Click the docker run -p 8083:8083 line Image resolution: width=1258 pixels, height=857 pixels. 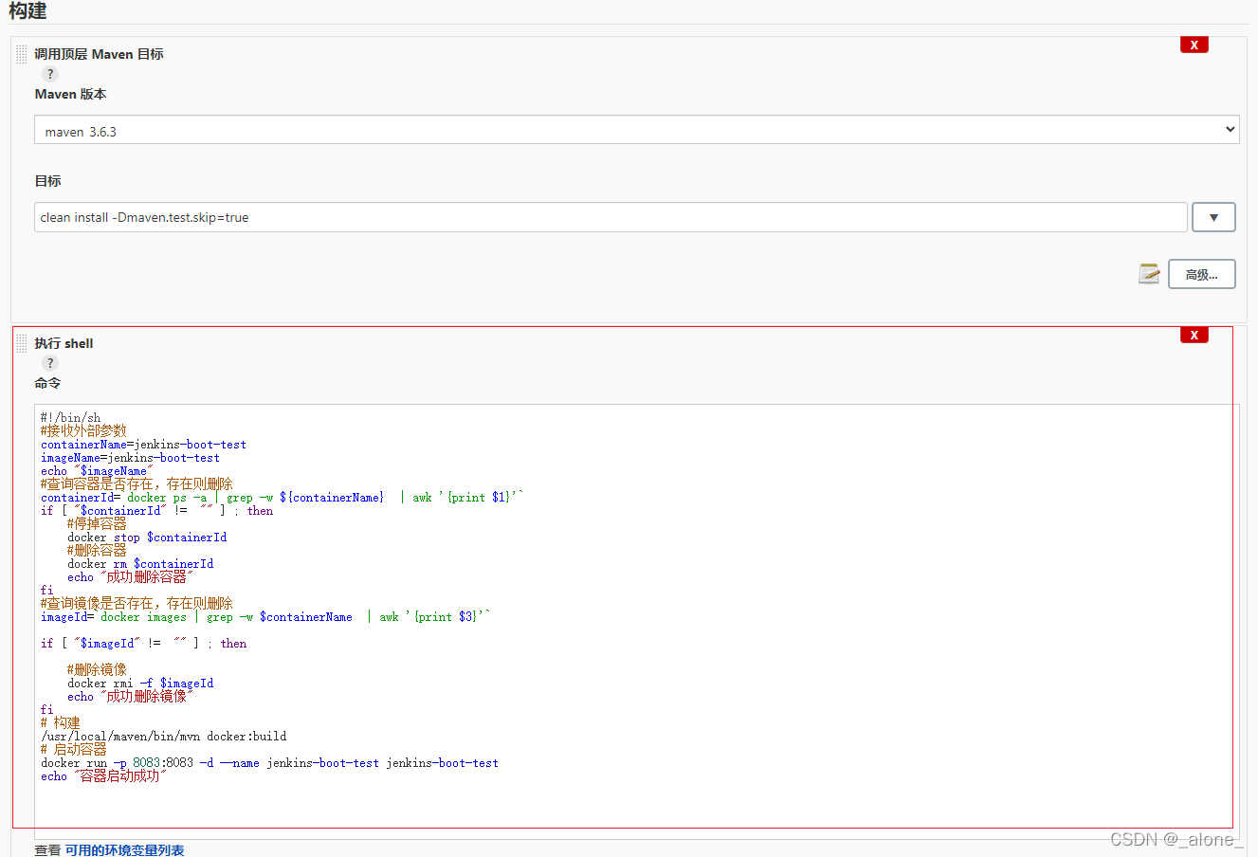point(269,762)
